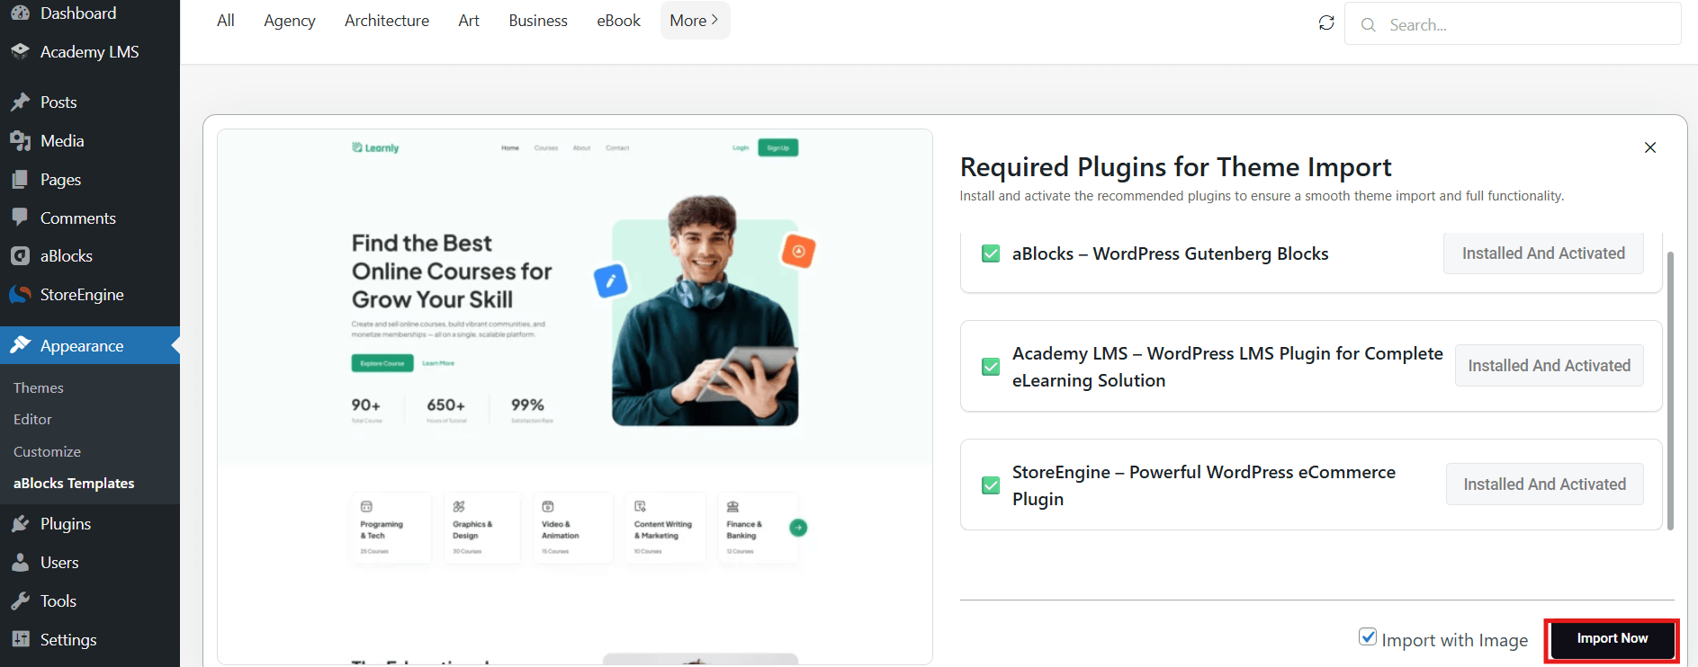The image size is (1698, 667).
Task: Click the Tools wrench icon
Action: point(20,601)
